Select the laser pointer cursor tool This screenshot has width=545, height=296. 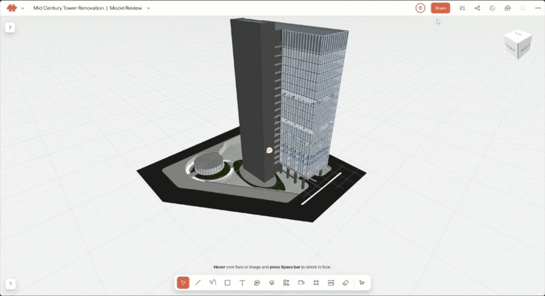pyautogui.click(x=362, y=283)
